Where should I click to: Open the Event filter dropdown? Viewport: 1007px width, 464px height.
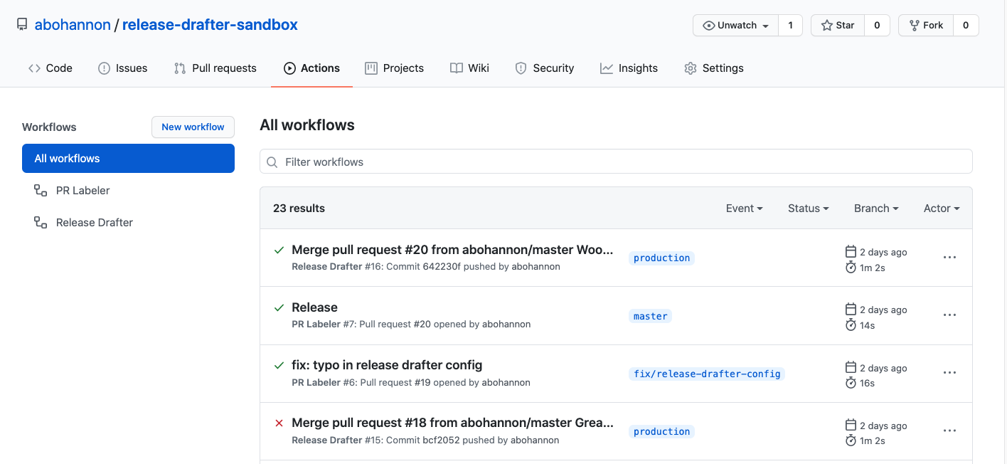click(744, 209)
